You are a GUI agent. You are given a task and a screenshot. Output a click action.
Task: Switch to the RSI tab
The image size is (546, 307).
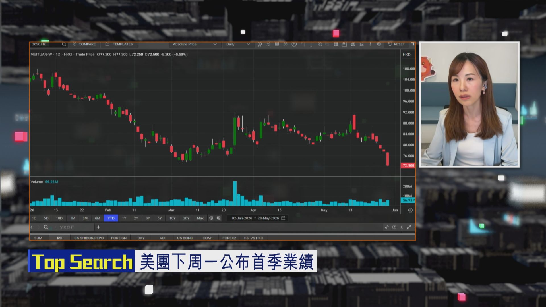pos(59,238)
